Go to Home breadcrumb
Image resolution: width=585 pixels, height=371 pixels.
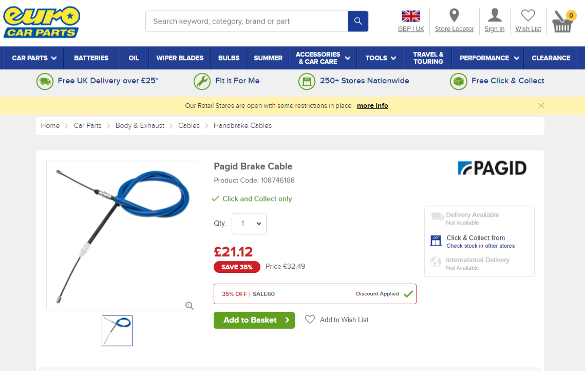pos(50,126)
